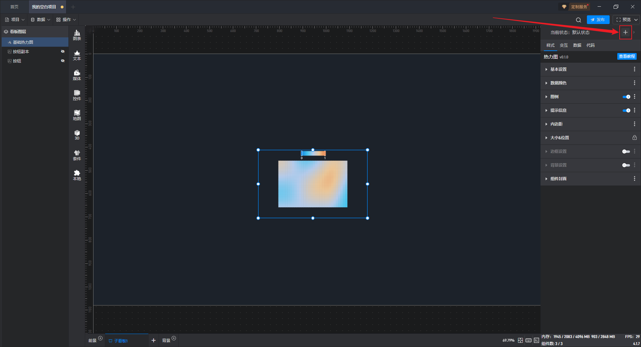Click the 预览 preview button
Viewport: 641px width, 347px height.
(x=623, y=20)
